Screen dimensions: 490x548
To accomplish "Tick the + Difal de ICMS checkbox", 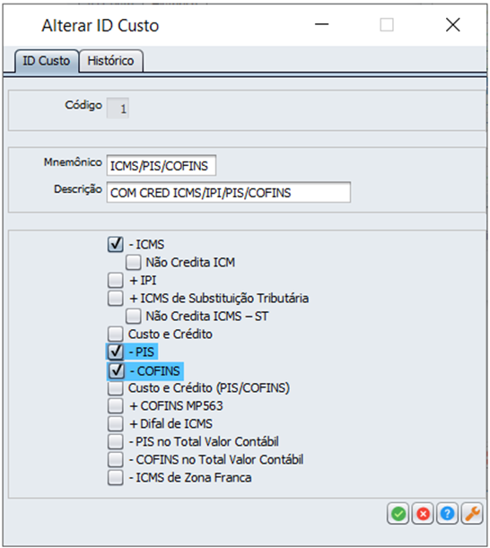I will click(x=116, y=423).
